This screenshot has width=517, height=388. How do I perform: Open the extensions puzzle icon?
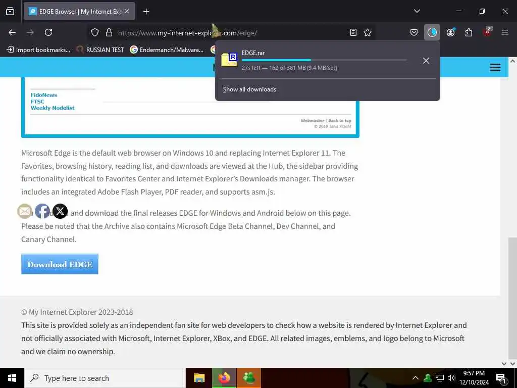click(x=469, y=32)
